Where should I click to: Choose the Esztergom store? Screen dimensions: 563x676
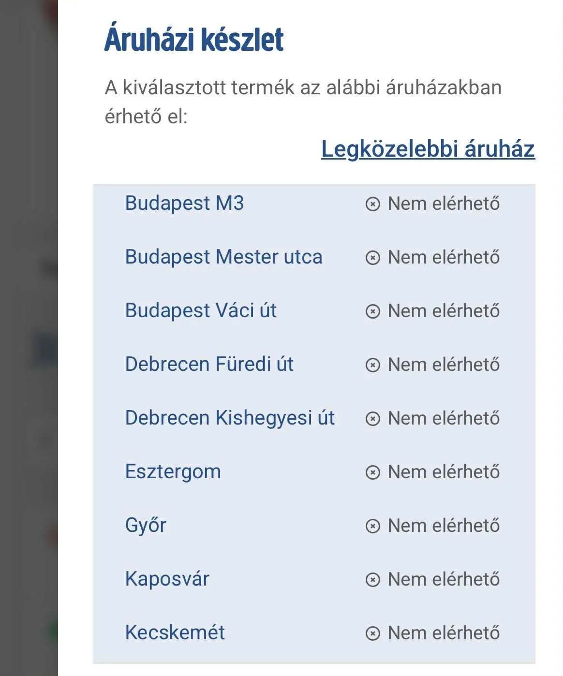point(173,472)
